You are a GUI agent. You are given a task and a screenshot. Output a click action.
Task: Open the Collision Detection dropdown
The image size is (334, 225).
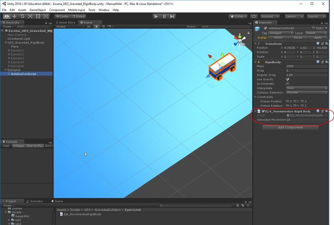tap(306, 93)
